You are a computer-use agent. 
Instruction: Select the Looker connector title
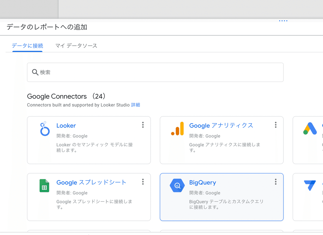(x=66, y=126)
